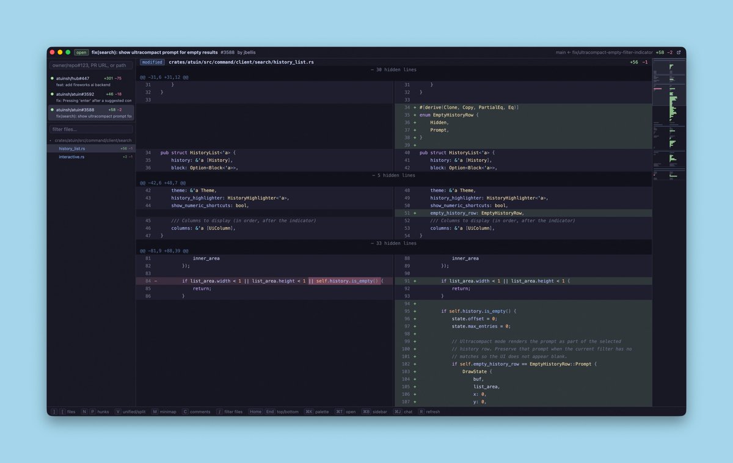Click hunk header '@@ -31,6 +31,12 @@'

[x=164, y=78]
